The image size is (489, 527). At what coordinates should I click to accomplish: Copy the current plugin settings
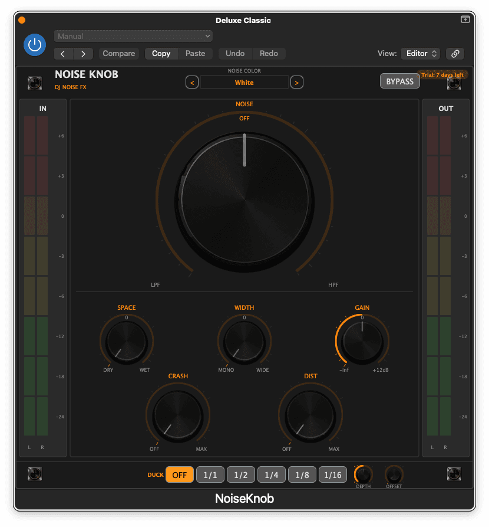pos(161,54)
